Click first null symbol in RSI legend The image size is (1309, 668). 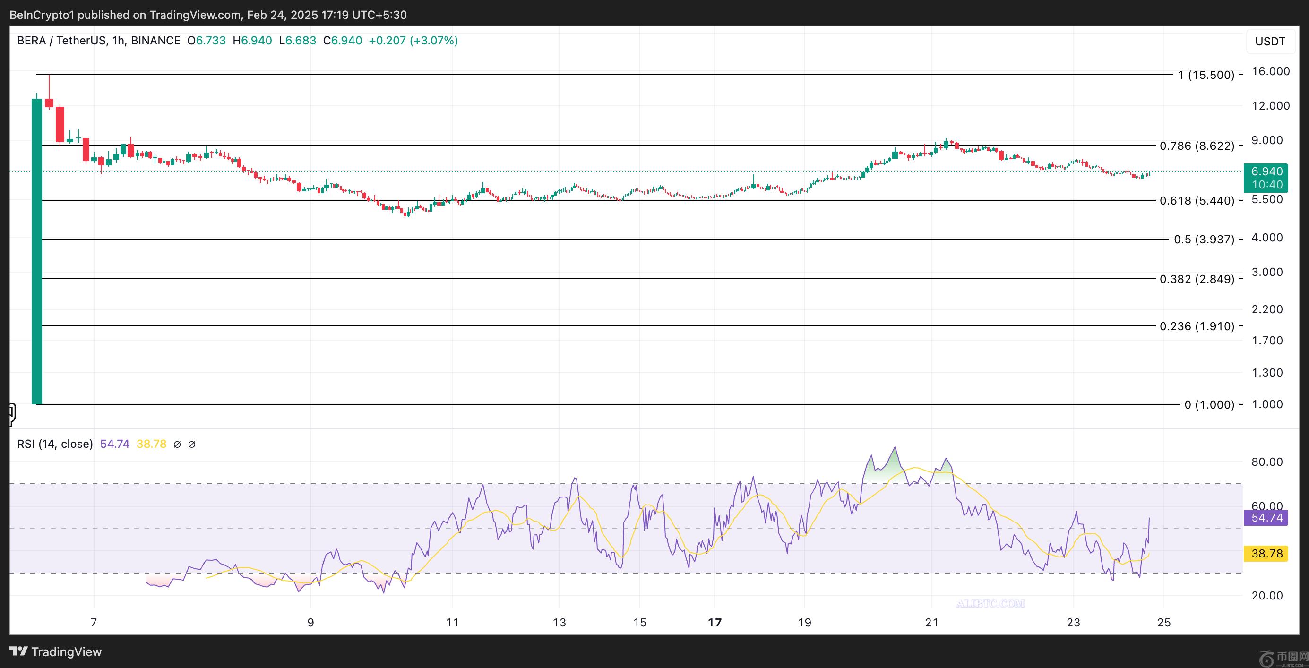[177, 445]
